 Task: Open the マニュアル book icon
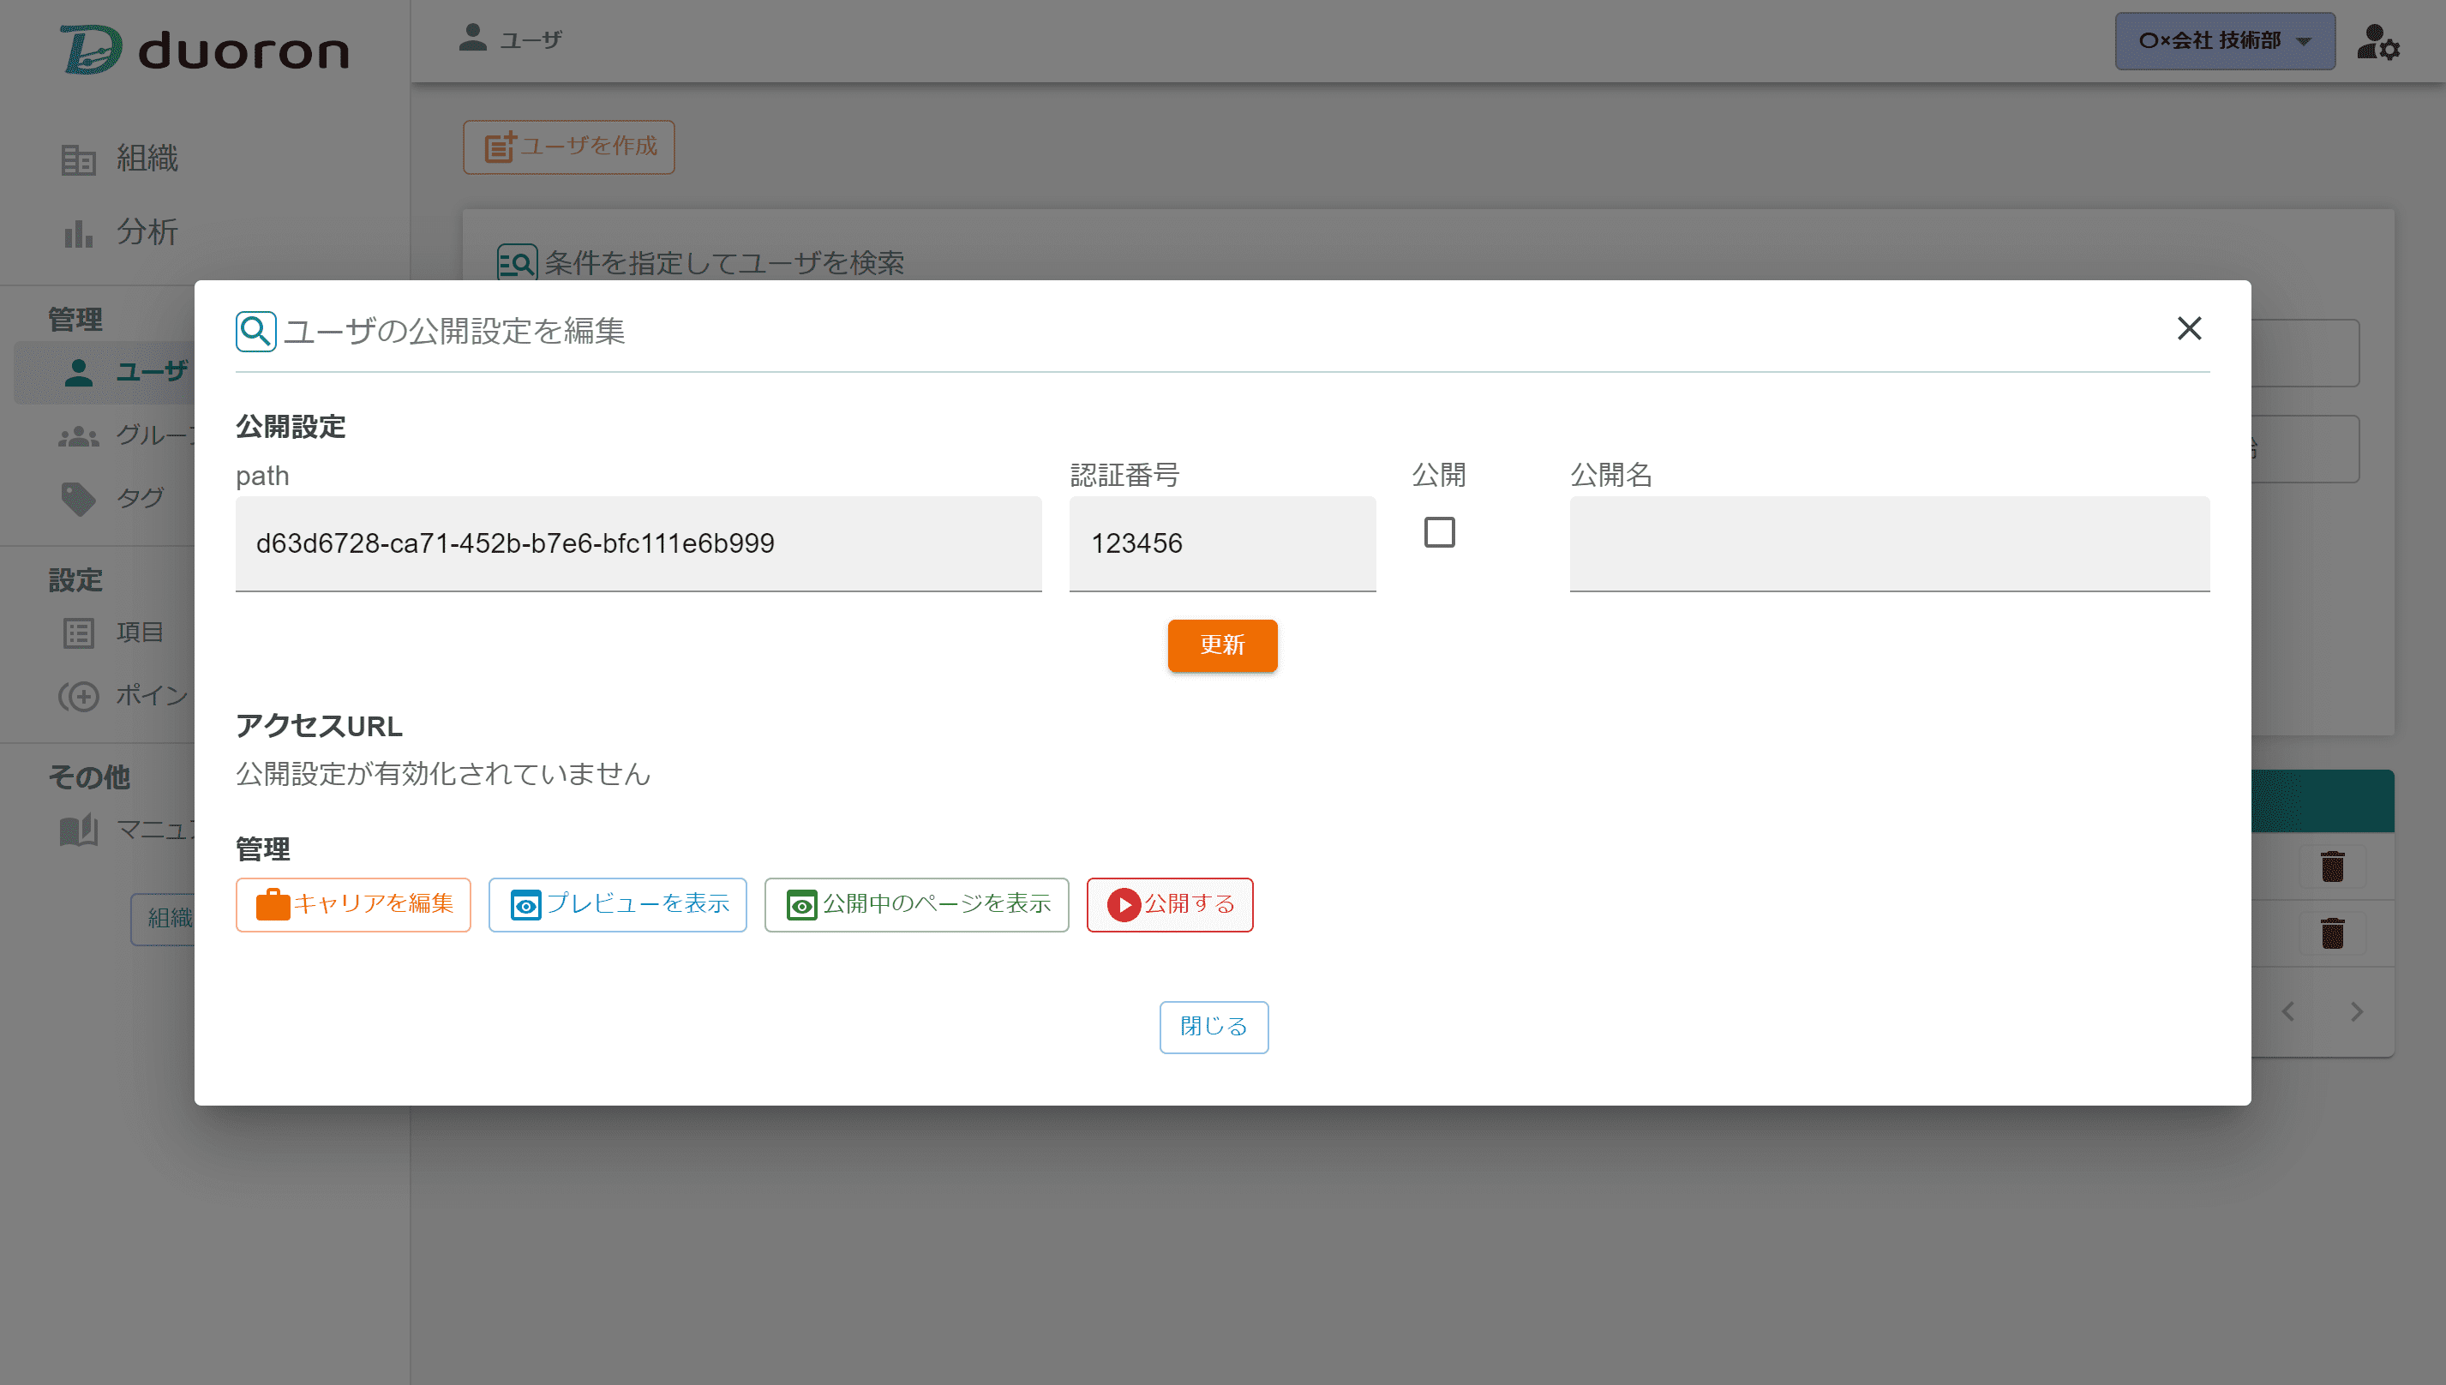tap(79, 830)
